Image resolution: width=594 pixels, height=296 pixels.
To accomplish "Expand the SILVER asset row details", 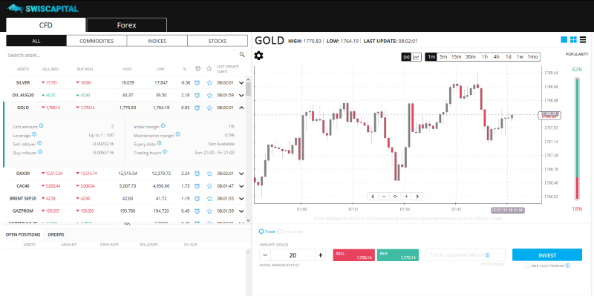I will (241, 82).
